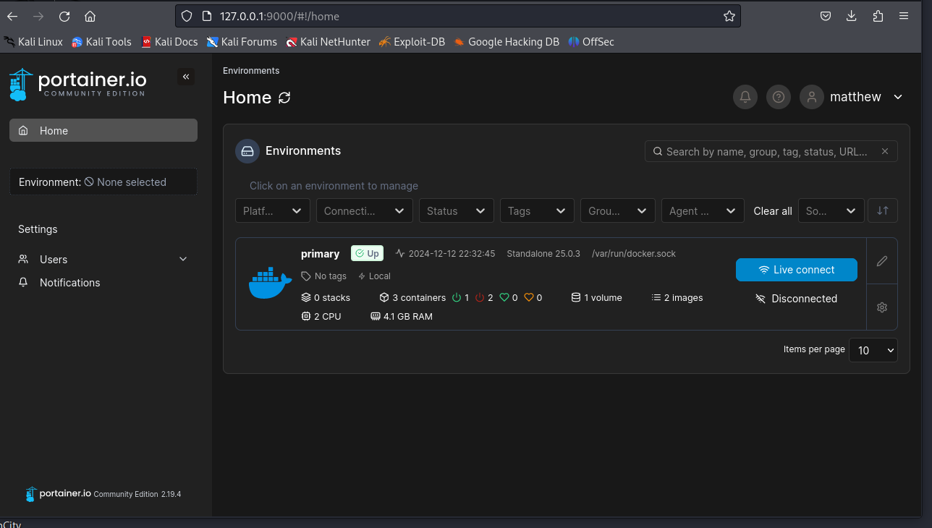Viewport: 932px width, 528px height.
Task: Open the help question mark icon
Action: click(779, 97)
